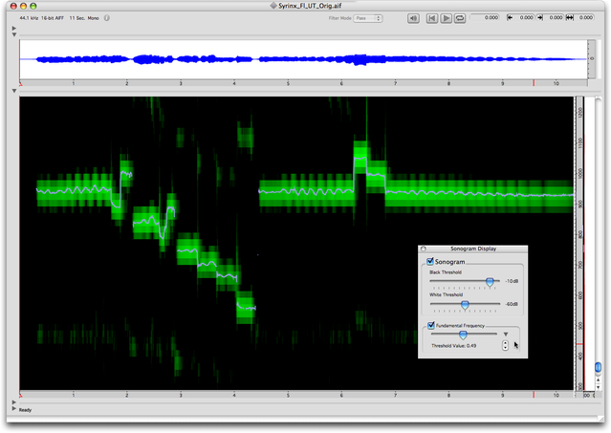
Task: Click the Threshold Value stepper arrows
Action: click(505, 345)
